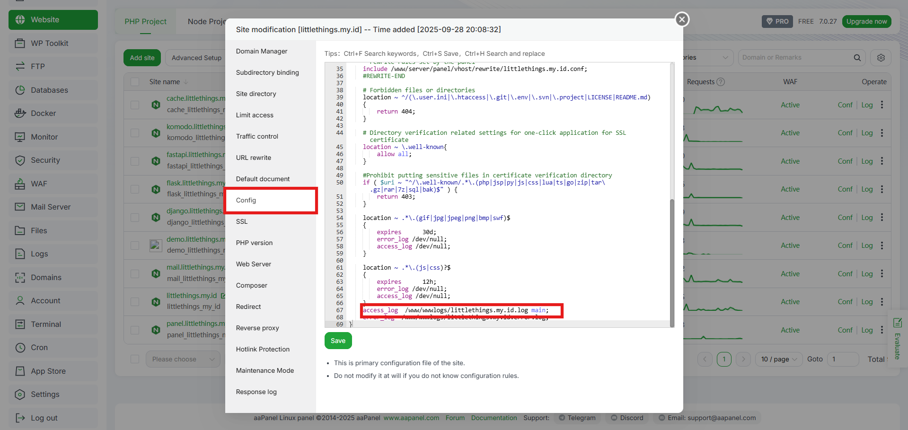This screenshot has width=908, height=430.
Task: Check the mail.littlethings site checkbox
Action: [x=135, y=273]
